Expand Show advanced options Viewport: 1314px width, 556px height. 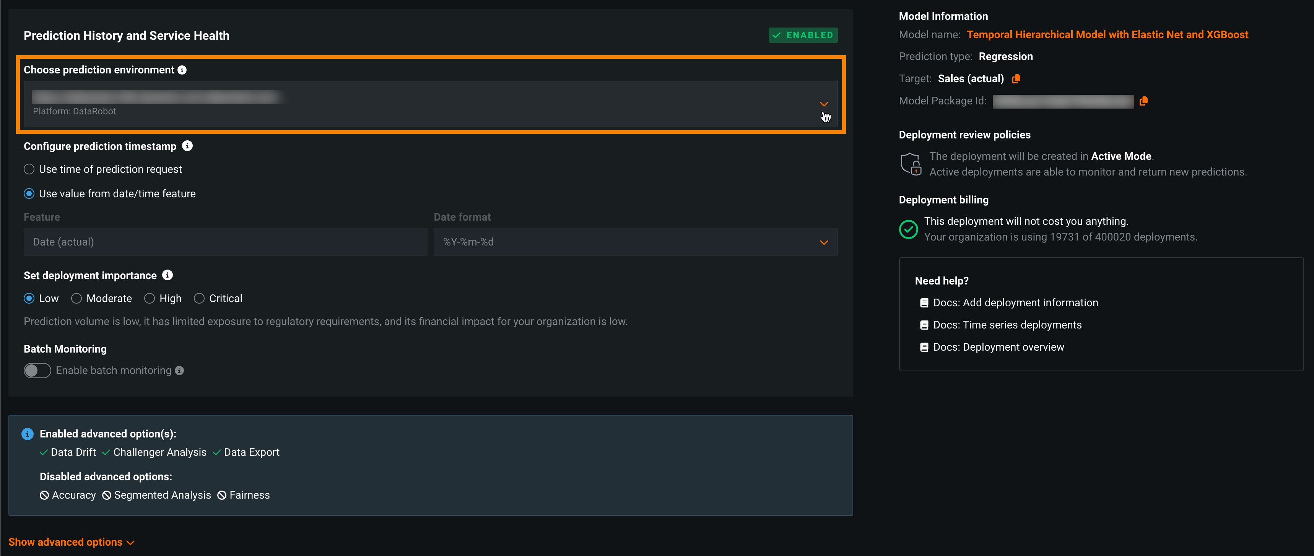pos(71,542)
